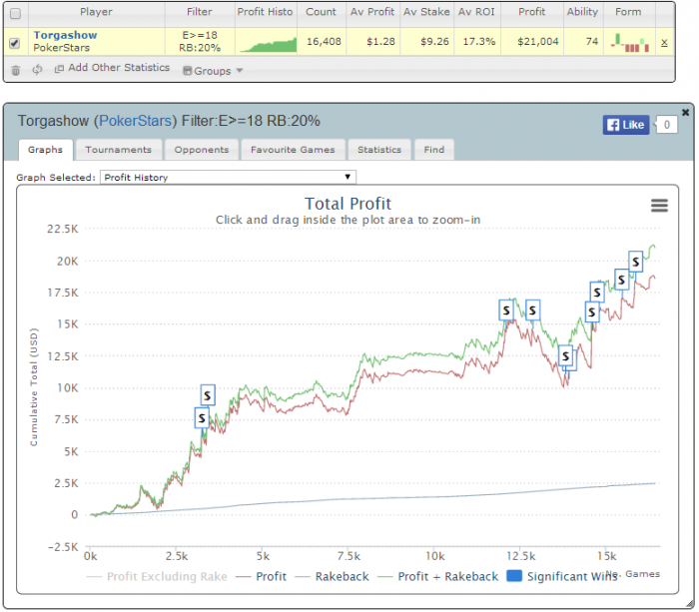
Task: Open the Groups icon menu
Action: point(213,71)
